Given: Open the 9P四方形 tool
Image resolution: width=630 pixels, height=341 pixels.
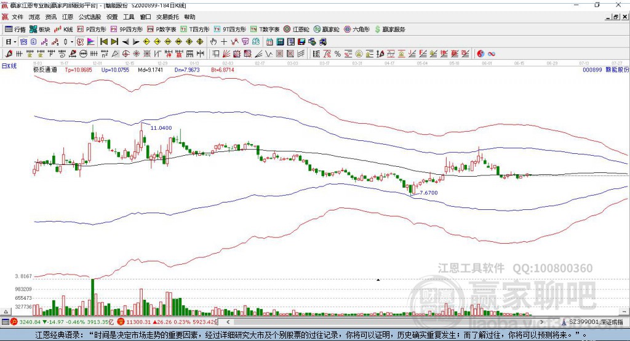Looking at the screenshot, I should [127, 30].
